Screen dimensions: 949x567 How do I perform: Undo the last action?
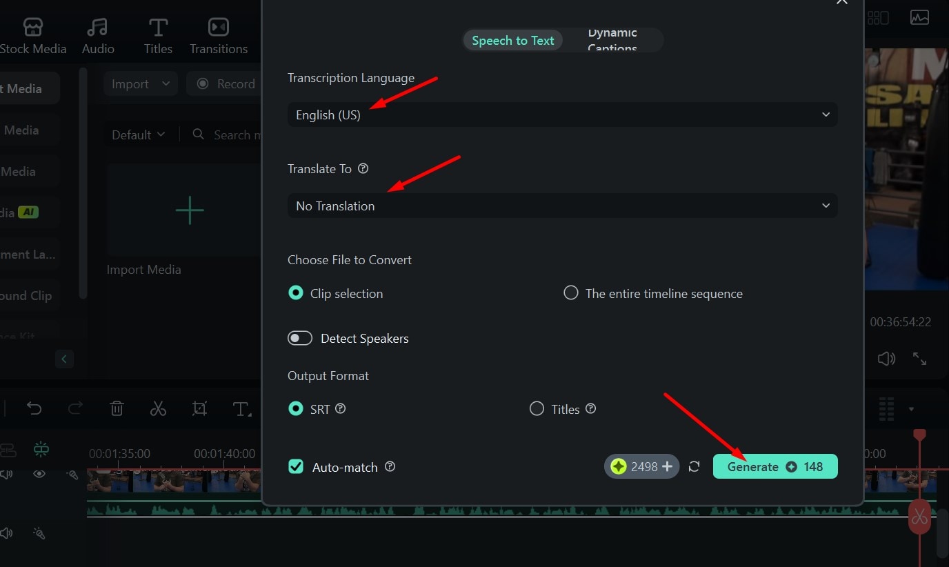coord(34,409)
